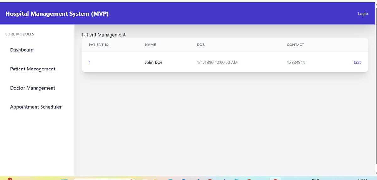Click the Hospital Management System (MVP) title
The height and width of the screenshot is (180, 377).
click(57, 14)
